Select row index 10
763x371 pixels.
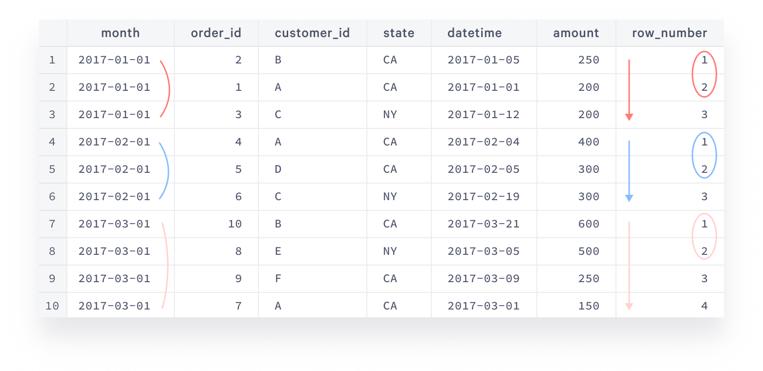point(52,306)
